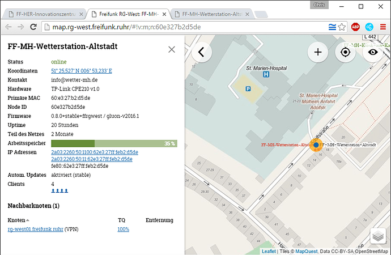
Task: Close the FF-HER-Innovationszentrum tab
Action: click(x=81, y=15)
